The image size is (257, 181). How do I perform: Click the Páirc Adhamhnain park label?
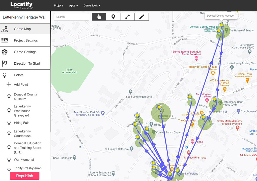(x=70, y=71)
